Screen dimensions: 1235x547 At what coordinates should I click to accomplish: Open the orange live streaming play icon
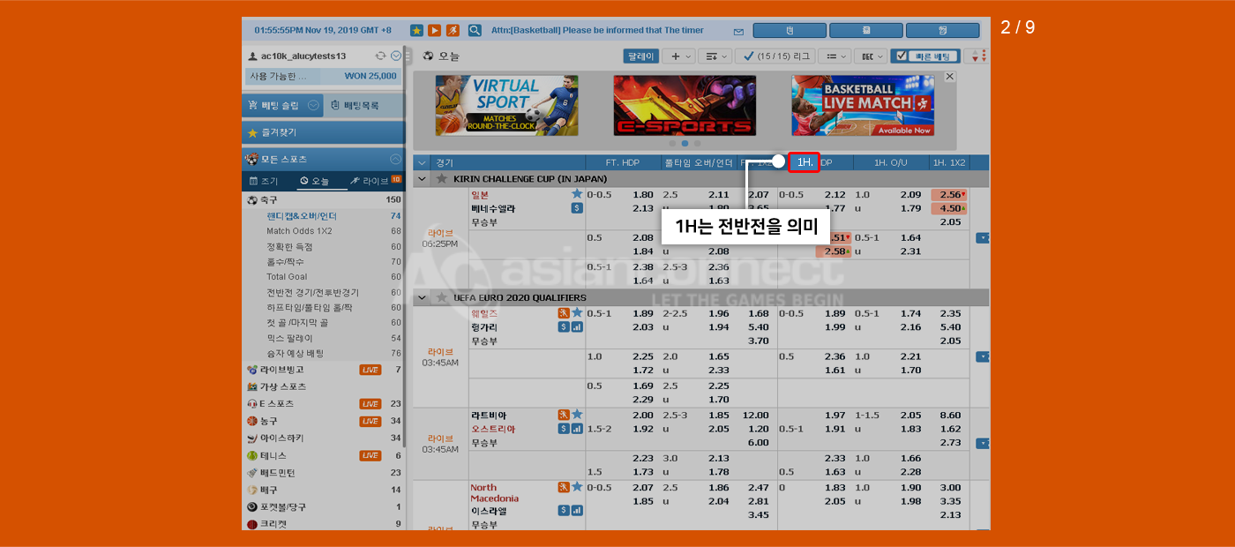click(x=434, y=30)
